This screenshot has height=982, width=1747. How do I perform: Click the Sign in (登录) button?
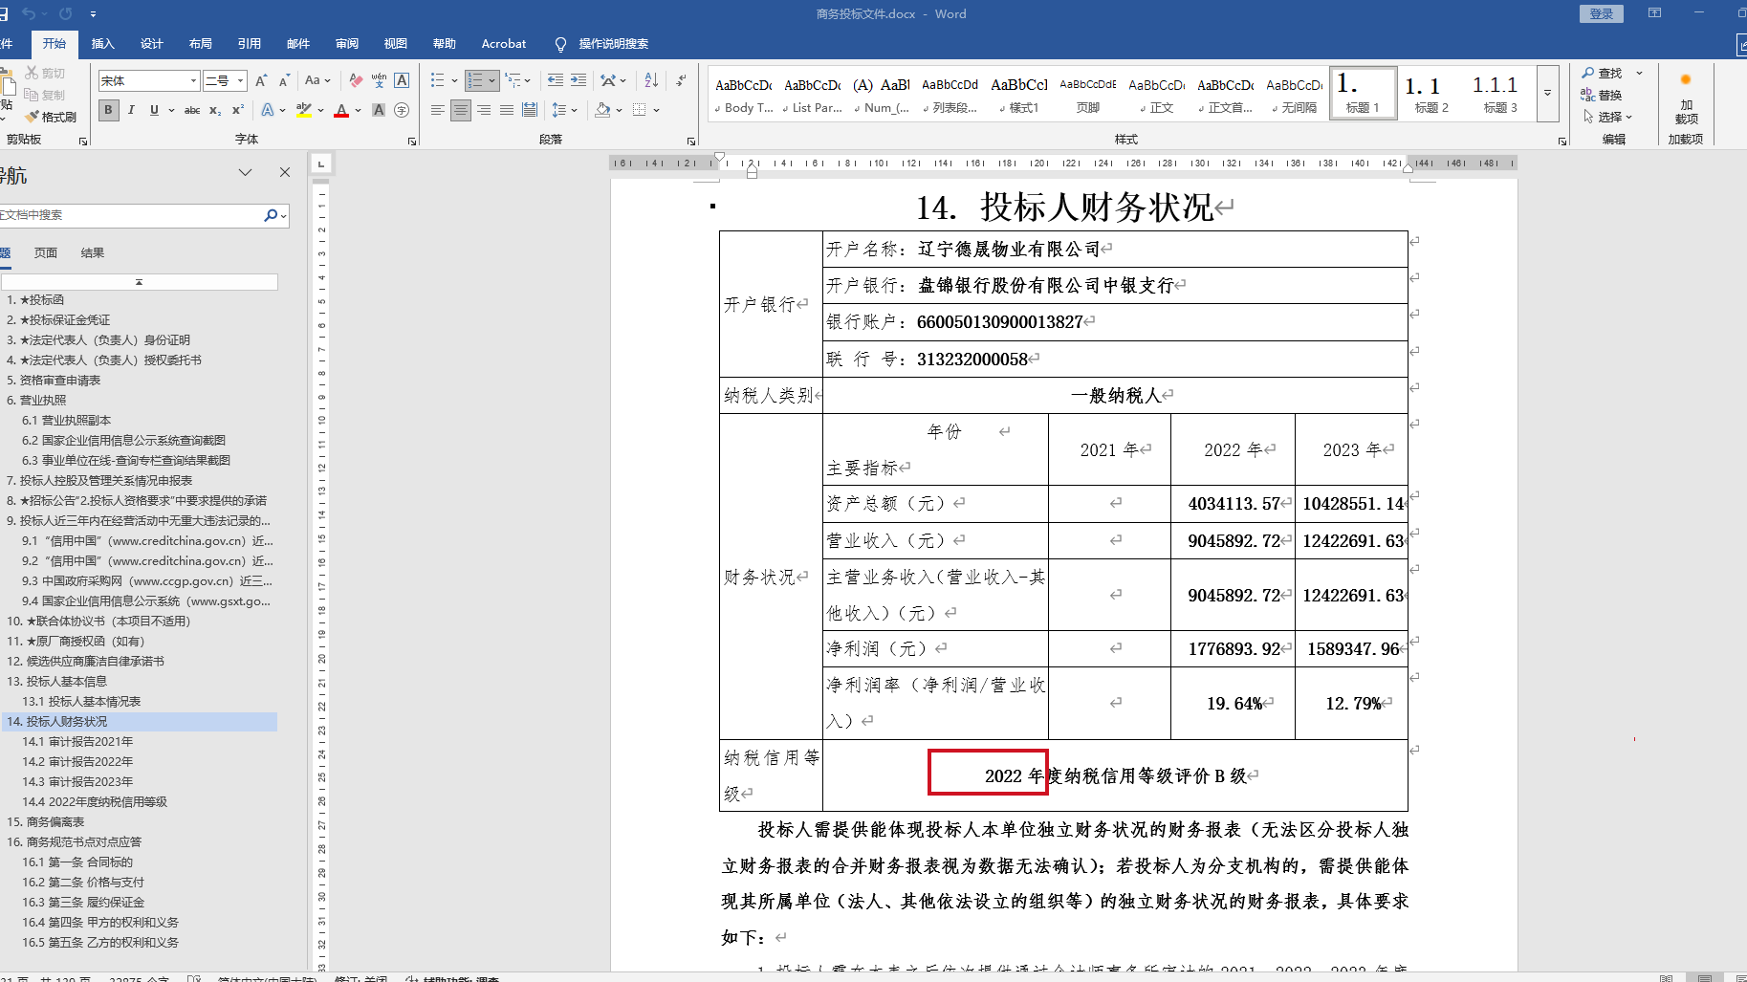[1602, 13]
